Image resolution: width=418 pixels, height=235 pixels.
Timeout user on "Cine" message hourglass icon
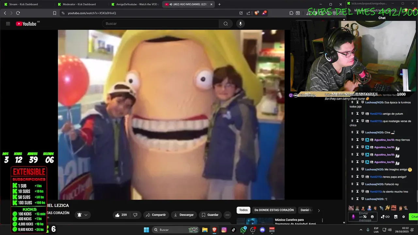pyautogui.click(x=358, y=132)
